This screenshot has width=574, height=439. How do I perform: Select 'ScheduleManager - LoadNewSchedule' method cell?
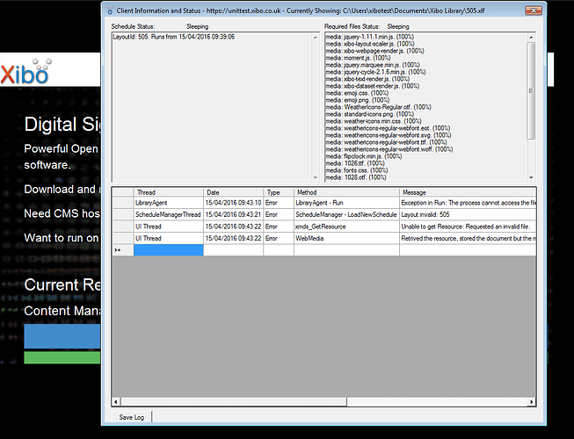(346, 214)
